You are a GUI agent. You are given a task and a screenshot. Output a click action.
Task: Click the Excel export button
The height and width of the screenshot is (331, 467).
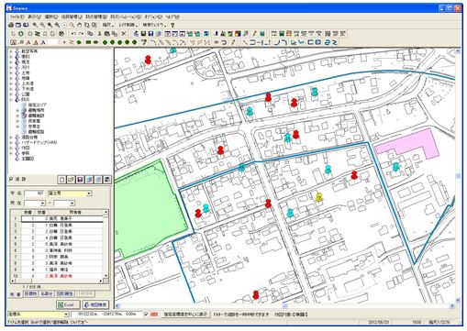[x=68, y=304]
